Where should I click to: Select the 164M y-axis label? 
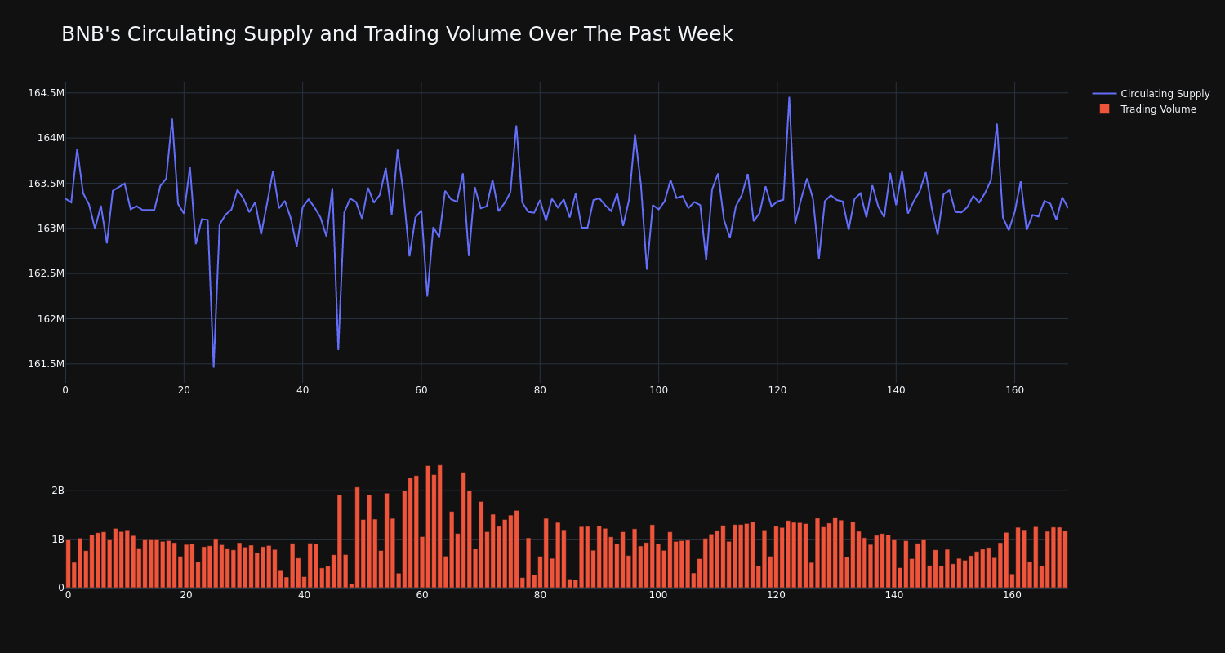click(51, 138)
